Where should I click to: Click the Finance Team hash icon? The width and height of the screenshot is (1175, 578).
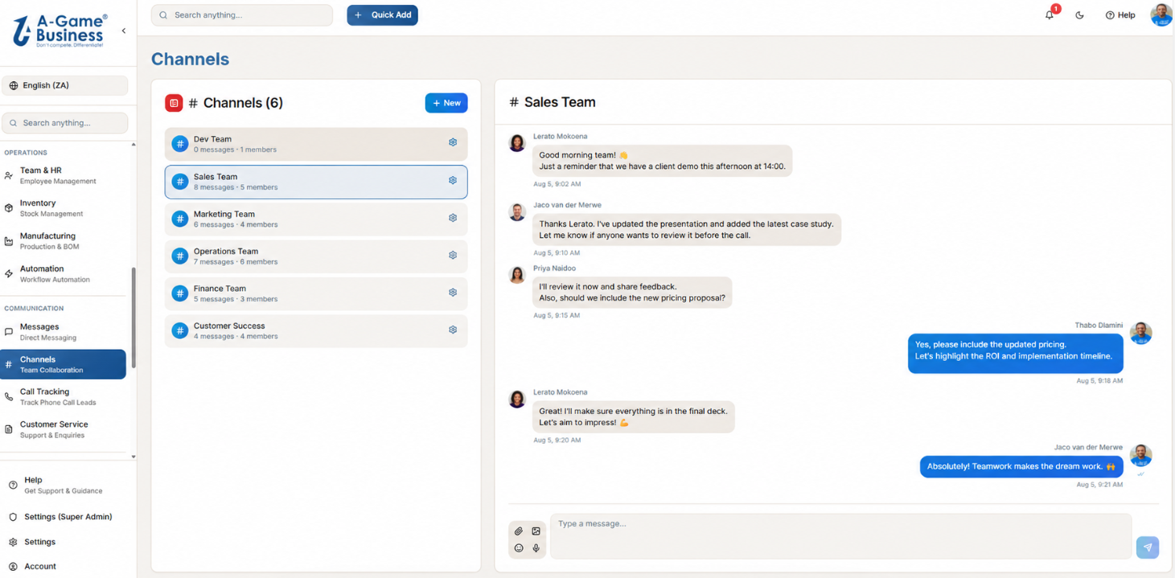[x=180, y=293]
